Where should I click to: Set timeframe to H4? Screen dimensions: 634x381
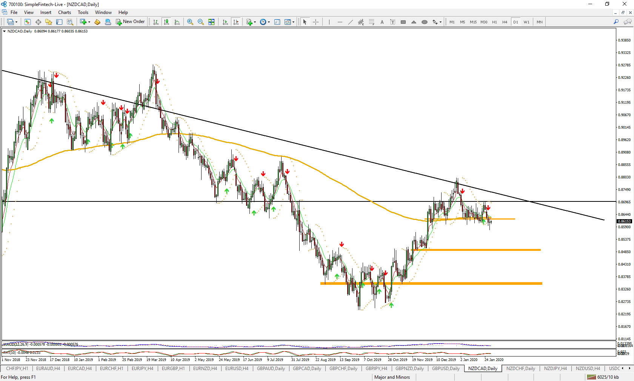pos(505,22)
